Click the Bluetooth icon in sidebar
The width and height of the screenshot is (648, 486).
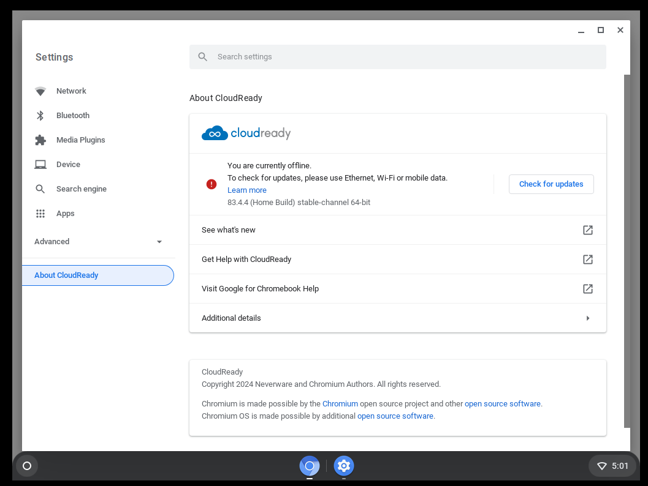click(x=40, y=116)
